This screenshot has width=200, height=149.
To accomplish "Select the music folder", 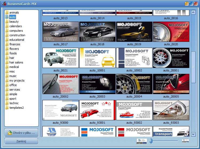I will pyautogui.click(x=13, y=76).
